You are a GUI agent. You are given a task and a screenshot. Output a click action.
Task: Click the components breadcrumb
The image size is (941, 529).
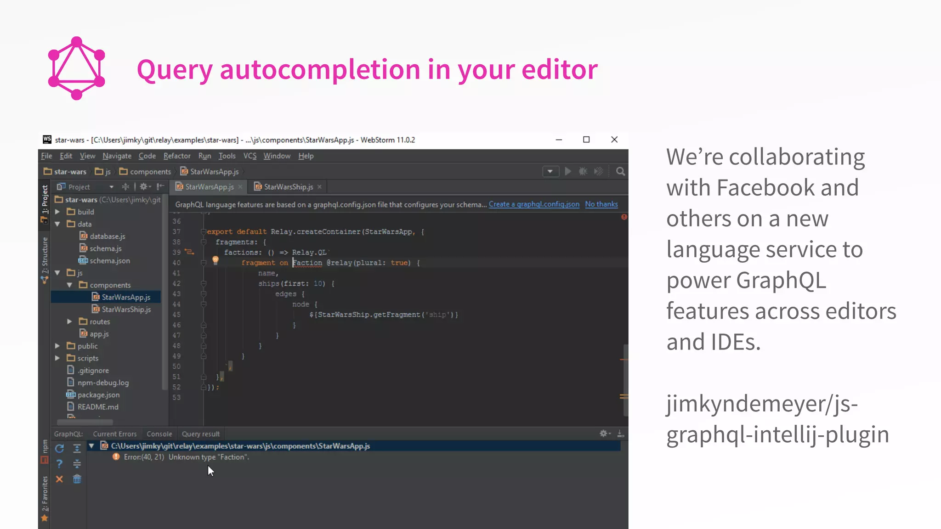click(x=145, y=171)
